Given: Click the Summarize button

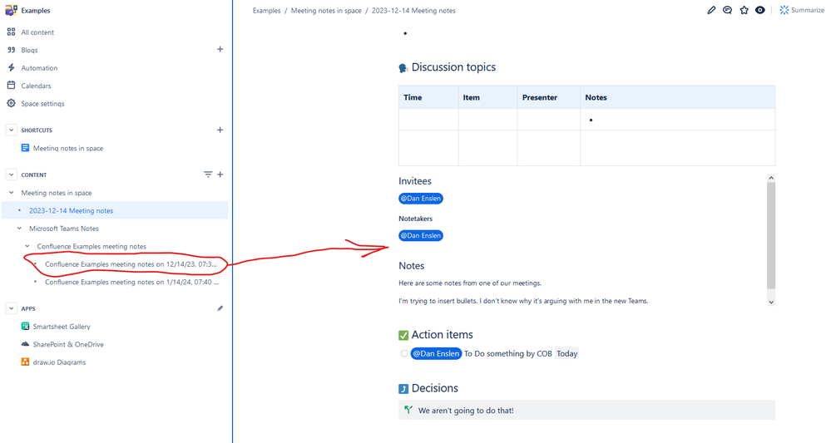Looking at the screenshot, I should [x=802, y=10].
